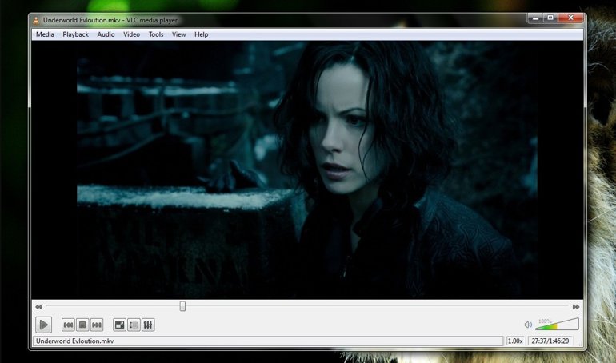Show extended settings equalizer panel
616x363 pixels.
click(147, 325)
